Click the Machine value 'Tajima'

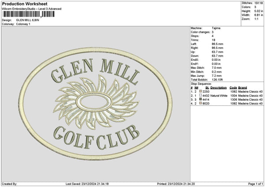coord(216,28)
